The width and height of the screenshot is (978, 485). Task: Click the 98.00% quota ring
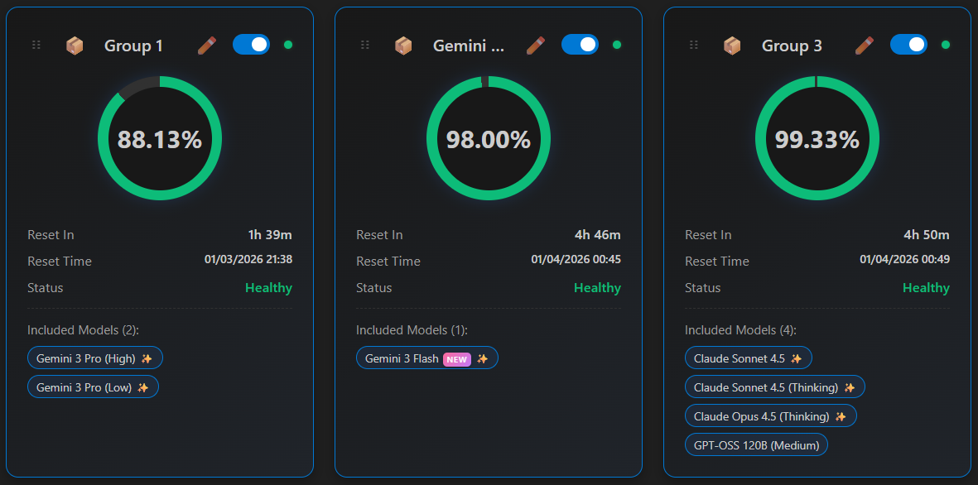(x=489, y=138)
